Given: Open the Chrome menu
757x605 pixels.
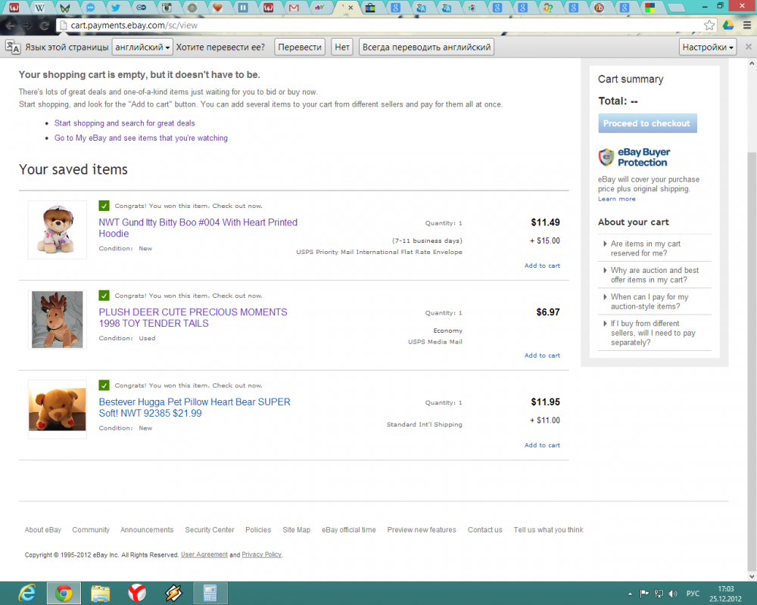Looking at the screenshot, I should click(747, 25).
